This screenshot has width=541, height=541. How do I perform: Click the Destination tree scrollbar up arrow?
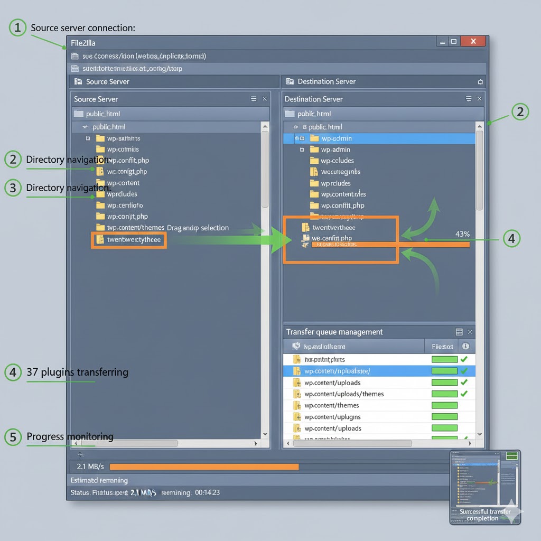click(x=480, y=127)
